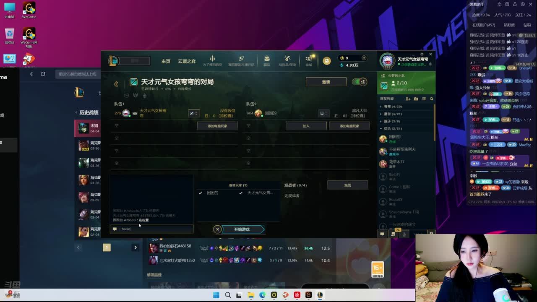Select friend 不是希斯克利夫
Image resolution: width=537 pixels, height=302 pixels.
pos(406,151)
